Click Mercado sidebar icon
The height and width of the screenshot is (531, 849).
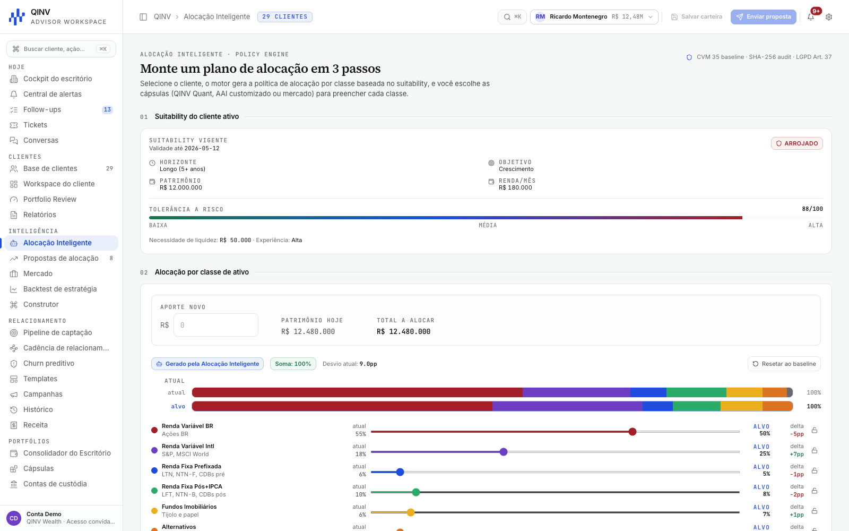pyautogui.click(x=14, y=273)
